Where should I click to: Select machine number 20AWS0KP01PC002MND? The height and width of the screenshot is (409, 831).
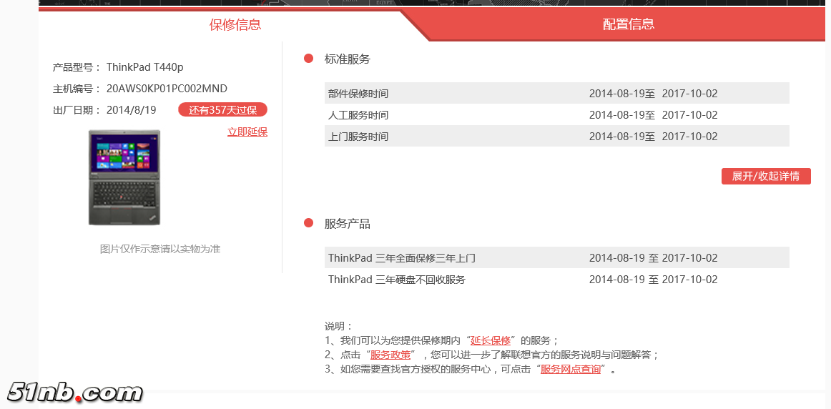(167, 89)
